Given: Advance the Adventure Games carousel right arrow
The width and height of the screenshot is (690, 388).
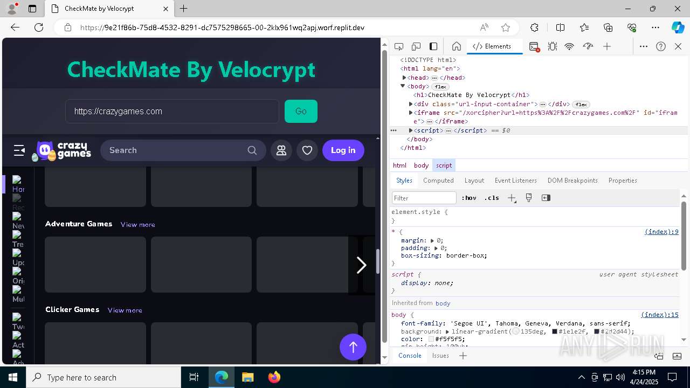Looking at the screenshot, I should tap(361, 265).
